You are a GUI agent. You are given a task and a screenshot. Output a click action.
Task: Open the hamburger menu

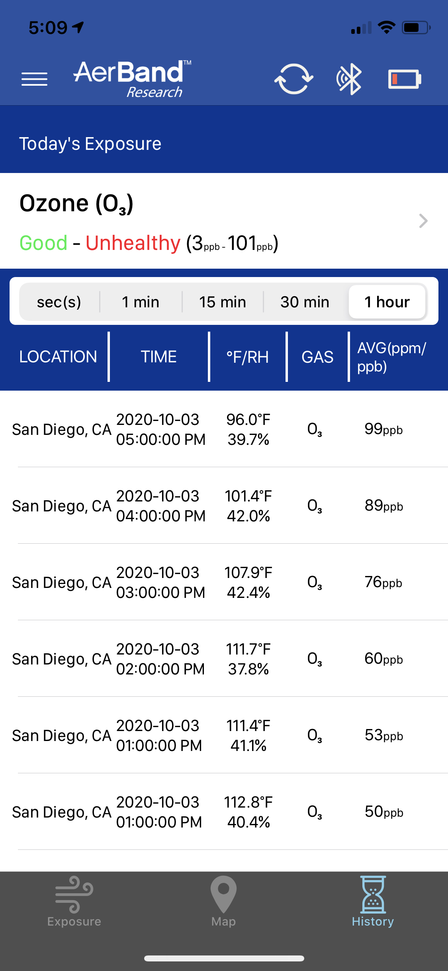click(35, 79)
